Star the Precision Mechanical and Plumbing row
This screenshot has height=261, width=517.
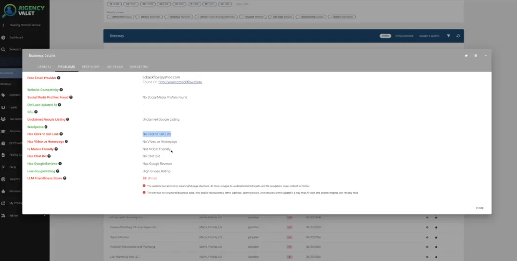click(436, 247)
